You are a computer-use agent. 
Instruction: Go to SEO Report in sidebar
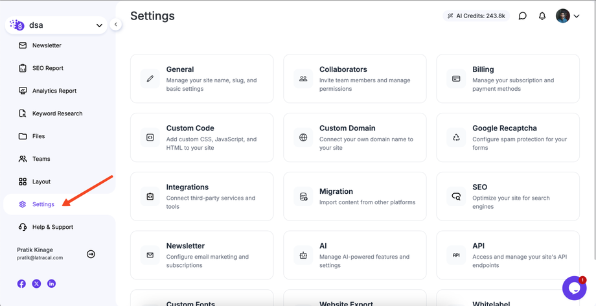(47, 68)
